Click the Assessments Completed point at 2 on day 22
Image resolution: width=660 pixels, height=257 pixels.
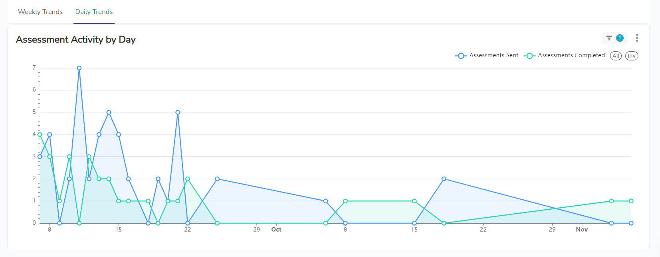coord(188,179)
